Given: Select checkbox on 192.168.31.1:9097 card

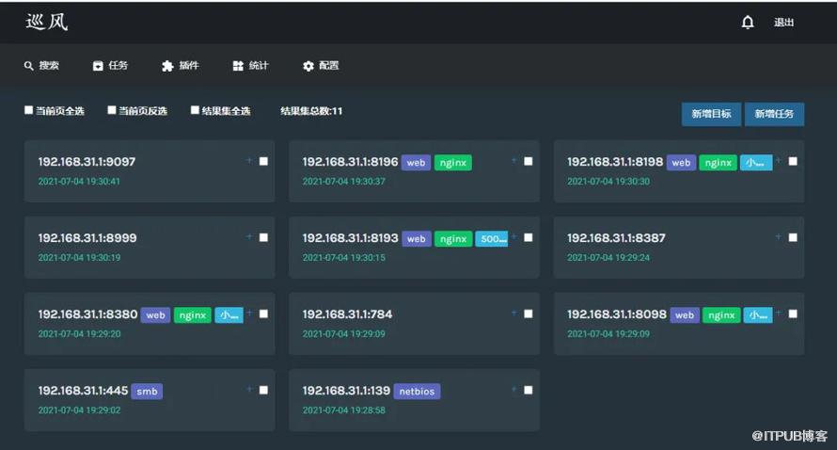Looking at the screenshot, I should pos(263,161).
